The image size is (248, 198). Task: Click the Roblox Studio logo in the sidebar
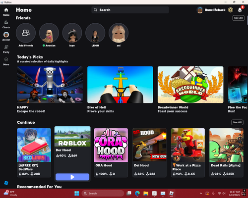[6, 183]
